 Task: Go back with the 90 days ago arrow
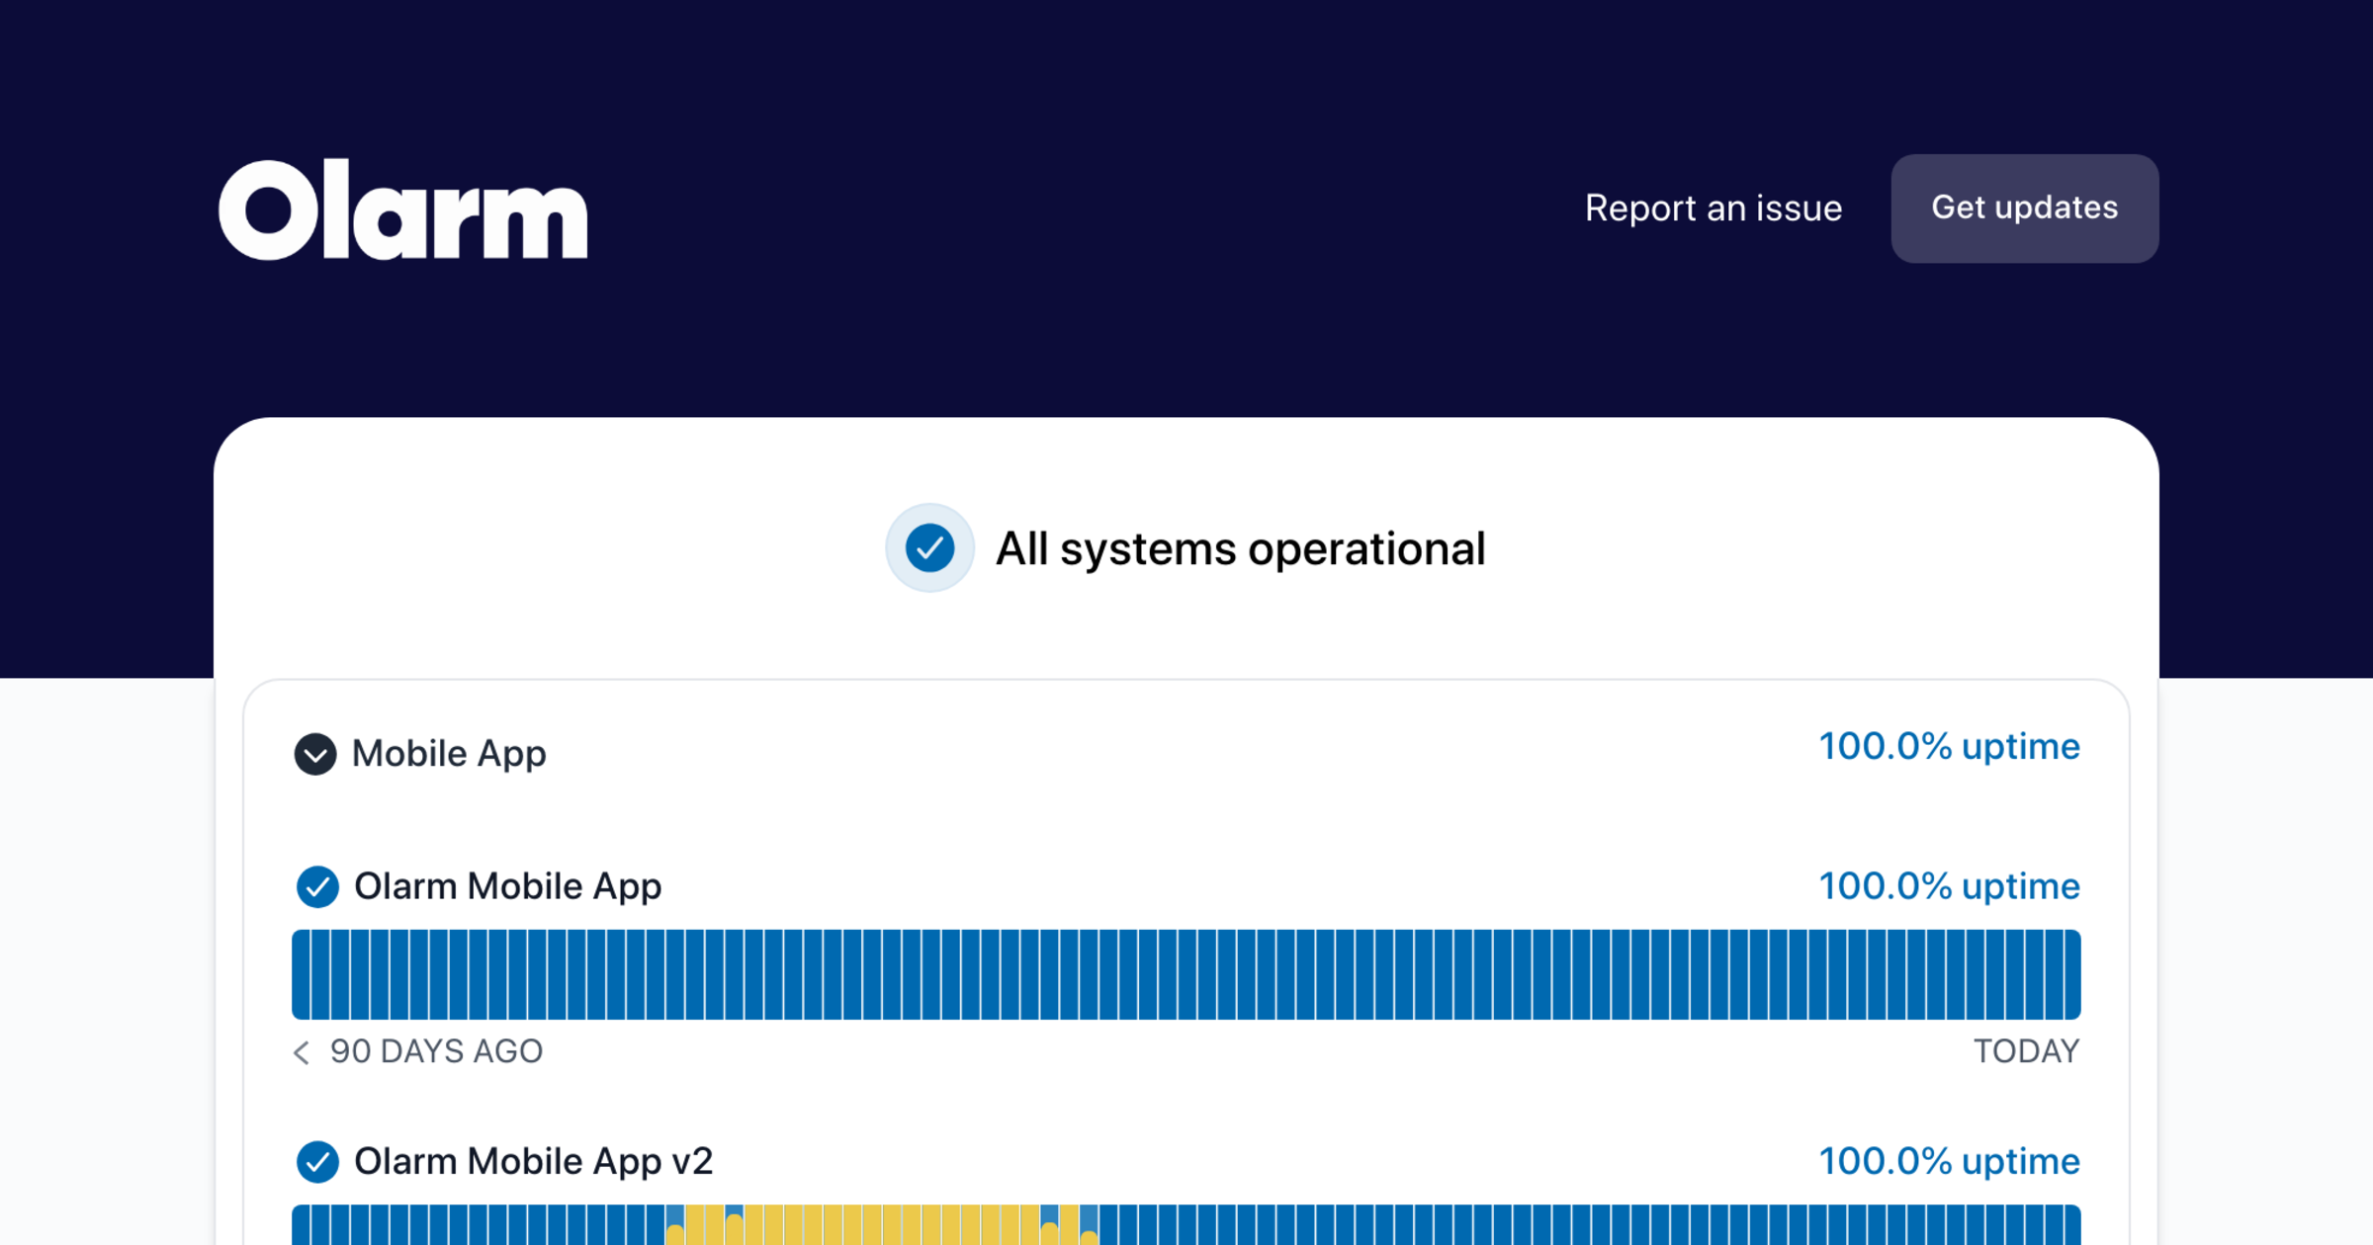(302, 1052)
